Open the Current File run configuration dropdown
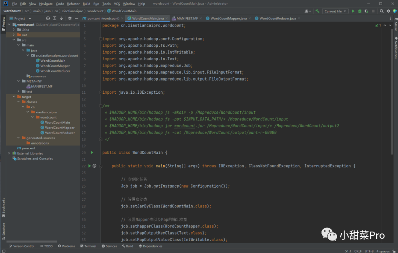398x253 pixels. click(x=335, y=11)
